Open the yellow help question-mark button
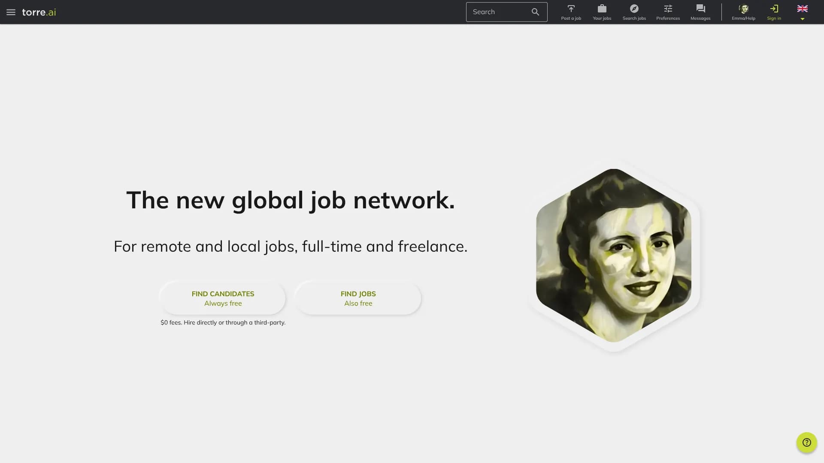The height and width of the screenshot is (463, 824). coord(806,442)
